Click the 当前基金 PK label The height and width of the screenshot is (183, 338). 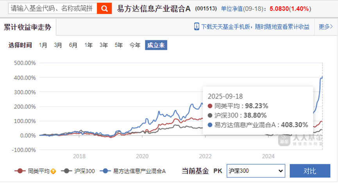(202, 171)
